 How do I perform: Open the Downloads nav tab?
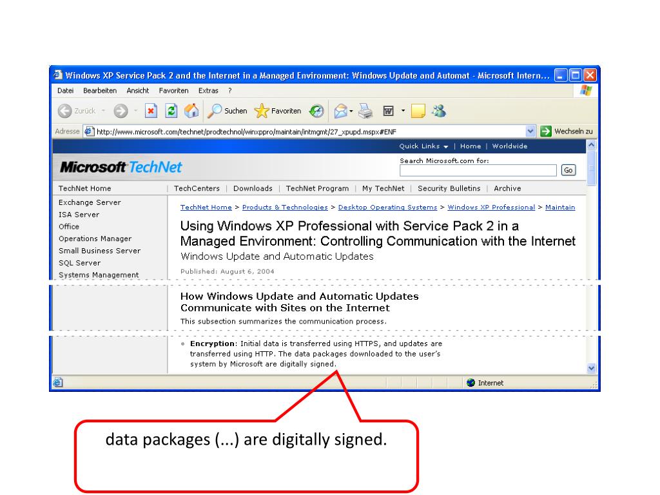pos(253,188)
